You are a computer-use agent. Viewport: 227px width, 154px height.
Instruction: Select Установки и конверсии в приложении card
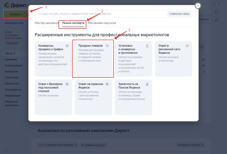134,59
